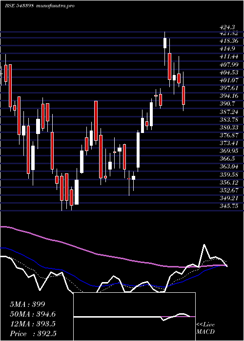Viewport: 244px width, 341px height.
Task: Click the 5MA : 399 value text
Action: tap(27, 304)
